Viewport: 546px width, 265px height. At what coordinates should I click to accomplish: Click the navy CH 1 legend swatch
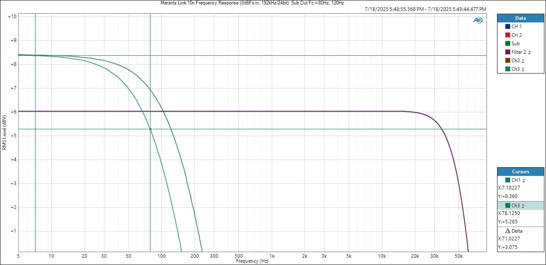click(x=508, y=27)
